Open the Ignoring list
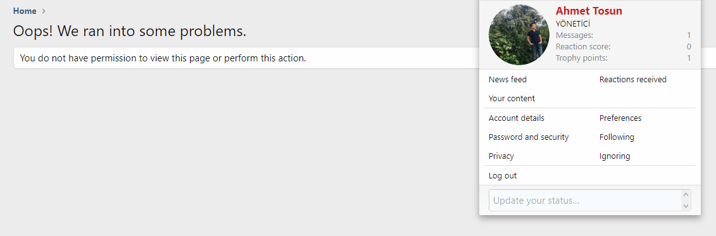716x236 pixels. (615, 156)
